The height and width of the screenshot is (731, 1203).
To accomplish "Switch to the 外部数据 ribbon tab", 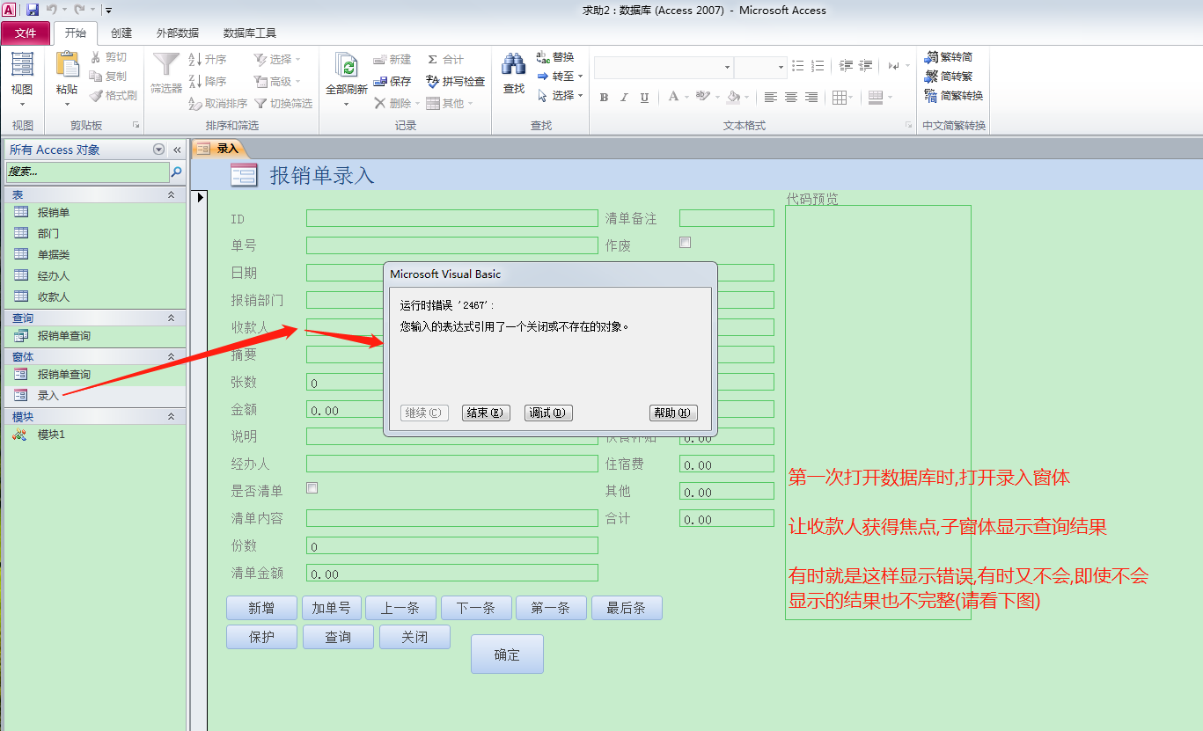I will [x=177, y=33].
